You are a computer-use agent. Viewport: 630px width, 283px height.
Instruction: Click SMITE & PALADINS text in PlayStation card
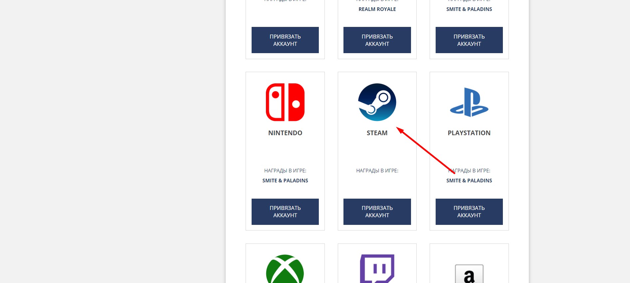point(469,181)
